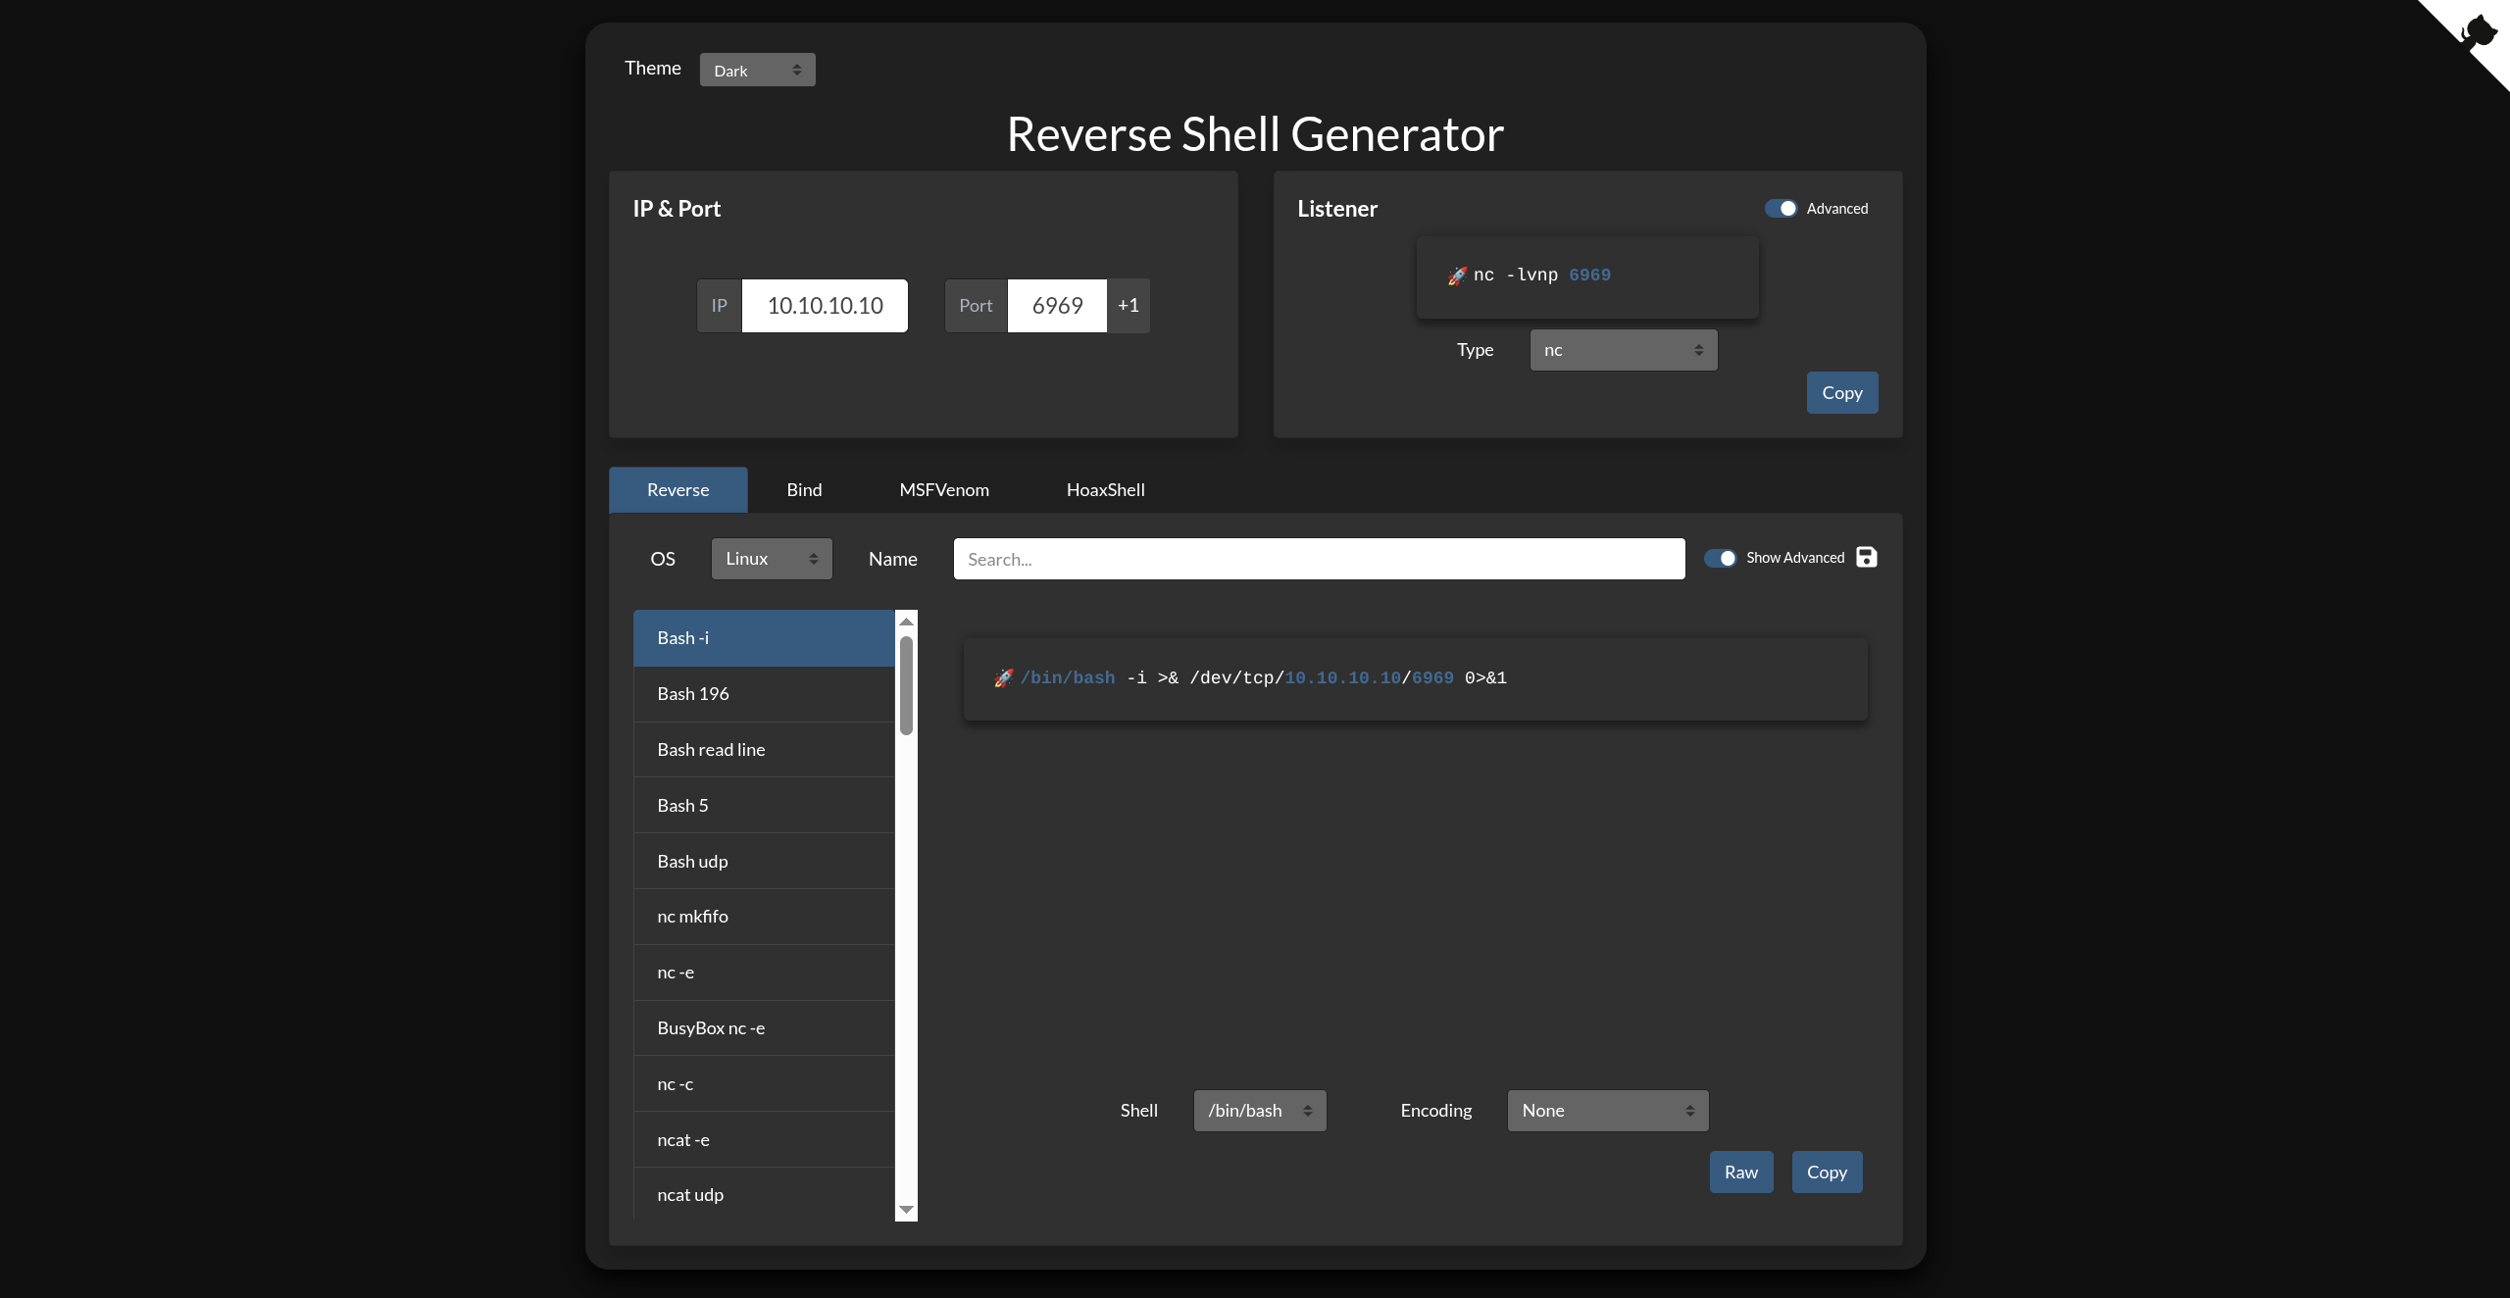Expand the Encoding dropdown

click(x=1607, y=1111)
